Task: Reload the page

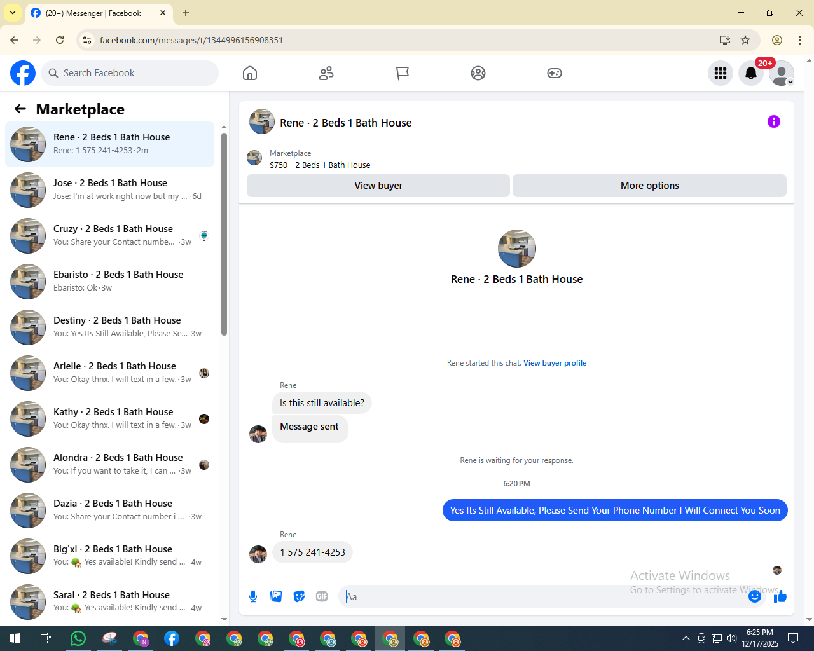Action: click(x=60, y=40)
